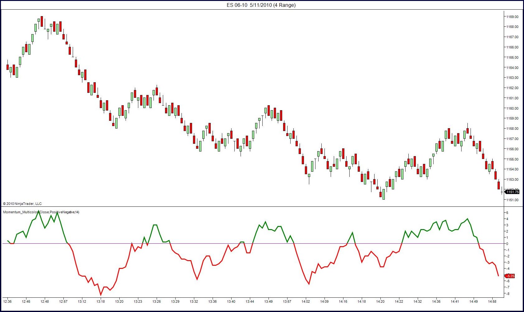The height and width of the screenshot is (312, 524).
Task: Select the 14:20 time axis label
Action: pyautogui.click(x=380, y=301)
